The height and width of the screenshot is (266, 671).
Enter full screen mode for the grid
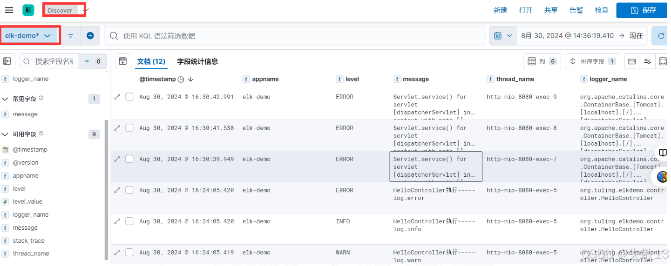[662, 61]
